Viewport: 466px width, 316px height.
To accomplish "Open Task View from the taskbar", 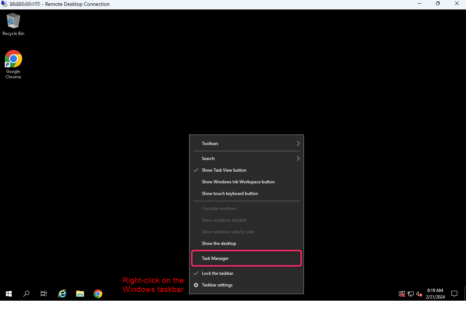I will (43, 293).
